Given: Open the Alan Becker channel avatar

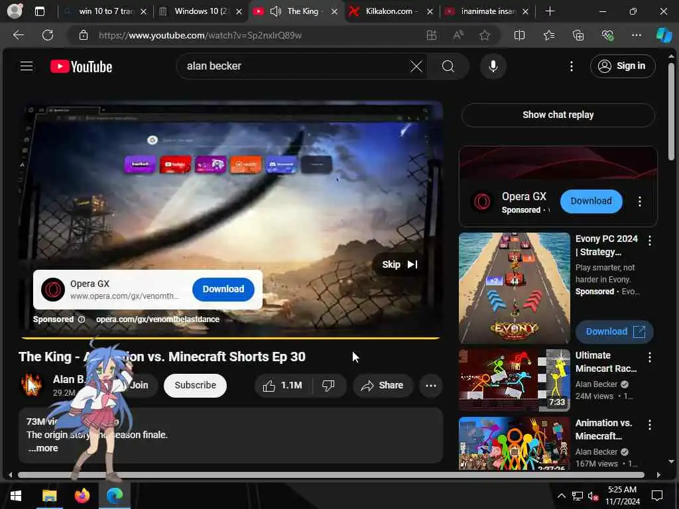Looking at the screenshot, I should (31, 385).
